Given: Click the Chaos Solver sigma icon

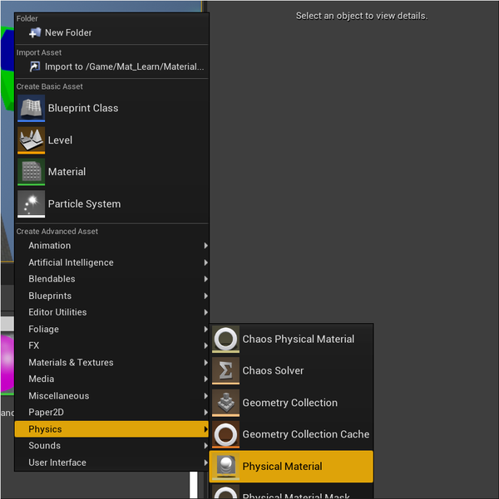Looking at the screenshot, I should tap(225, 371).
